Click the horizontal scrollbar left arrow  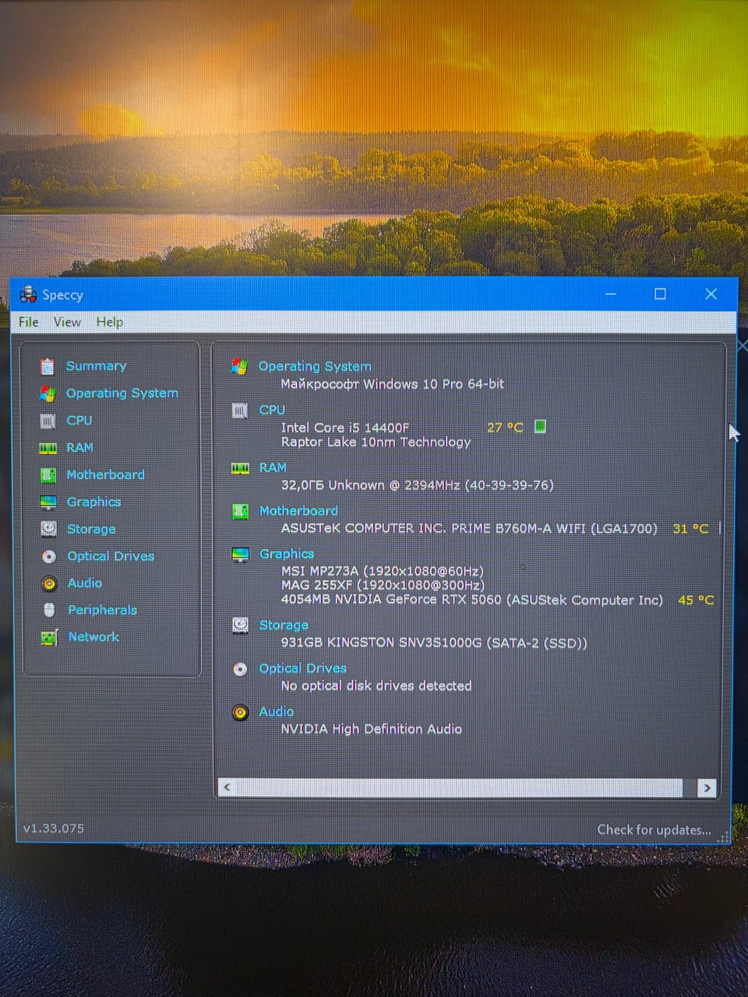[x=227, y=787]
